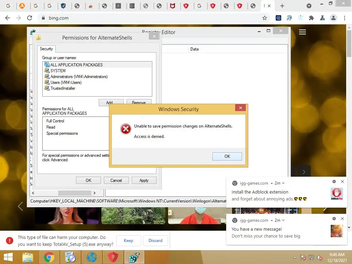Click the flask extension icon in toolbar
Viewport: 352px width, 264px height.
(322, 18)
